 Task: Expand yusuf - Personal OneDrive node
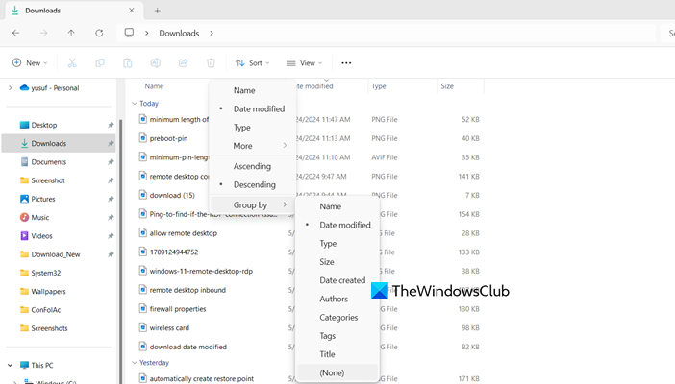[x=10, y=87]
